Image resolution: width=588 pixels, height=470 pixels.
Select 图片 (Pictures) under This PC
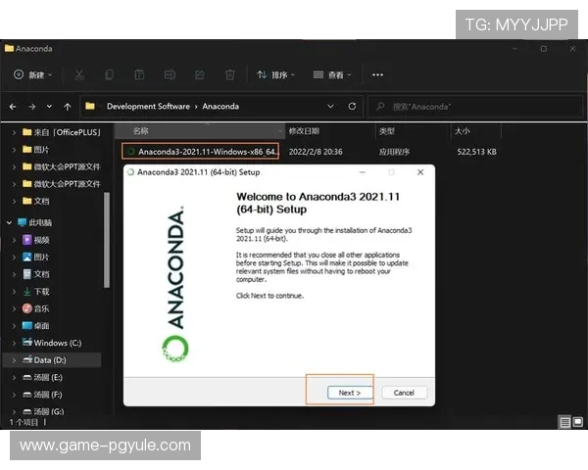pos(36,258)
